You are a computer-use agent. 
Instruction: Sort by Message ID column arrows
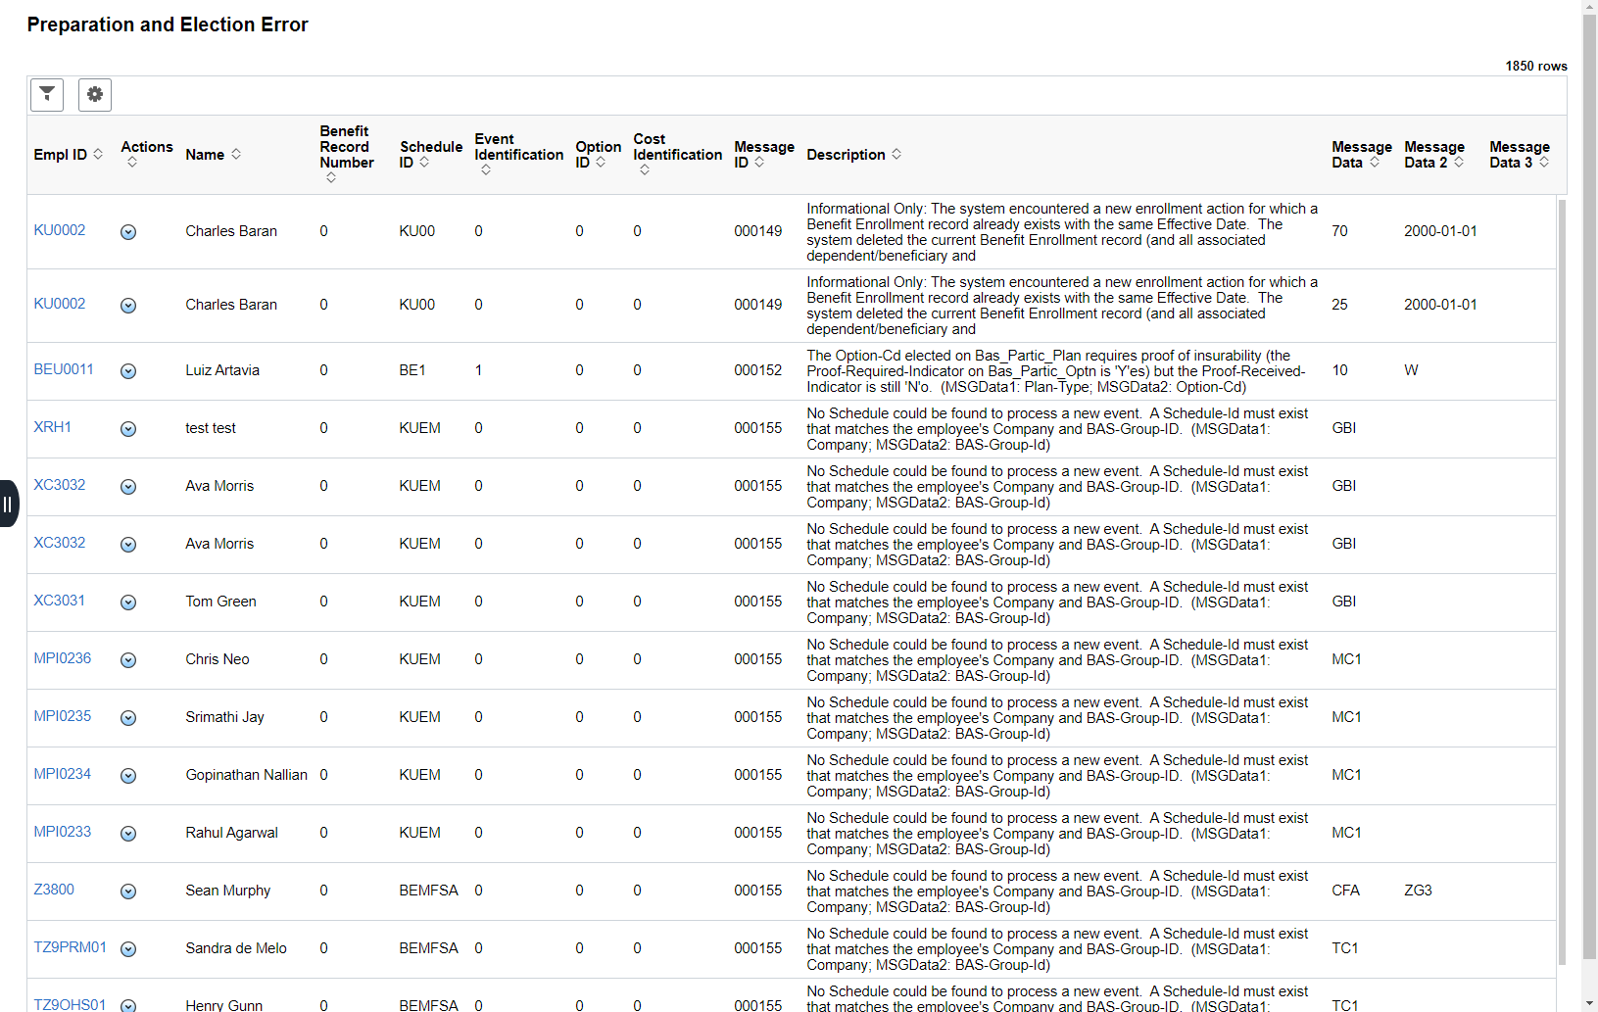759,163
